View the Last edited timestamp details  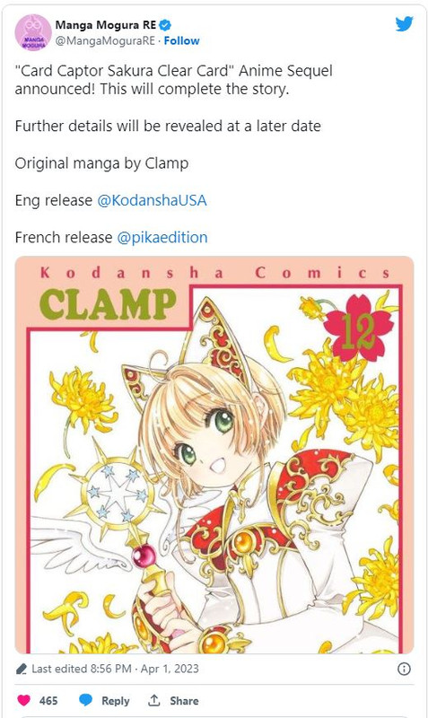115,669
